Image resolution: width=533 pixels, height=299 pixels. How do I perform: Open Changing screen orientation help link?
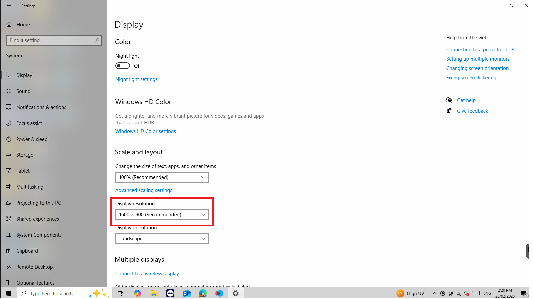(x=477, y=68)
